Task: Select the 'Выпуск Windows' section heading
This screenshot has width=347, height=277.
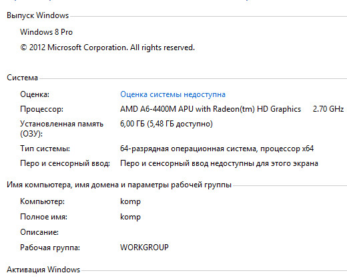Action: (x=38, y=15)
